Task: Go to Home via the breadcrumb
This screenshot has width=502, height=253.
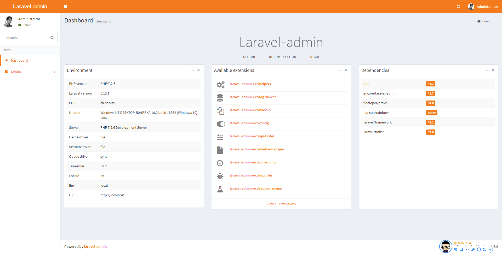Action: click(484, 21)
